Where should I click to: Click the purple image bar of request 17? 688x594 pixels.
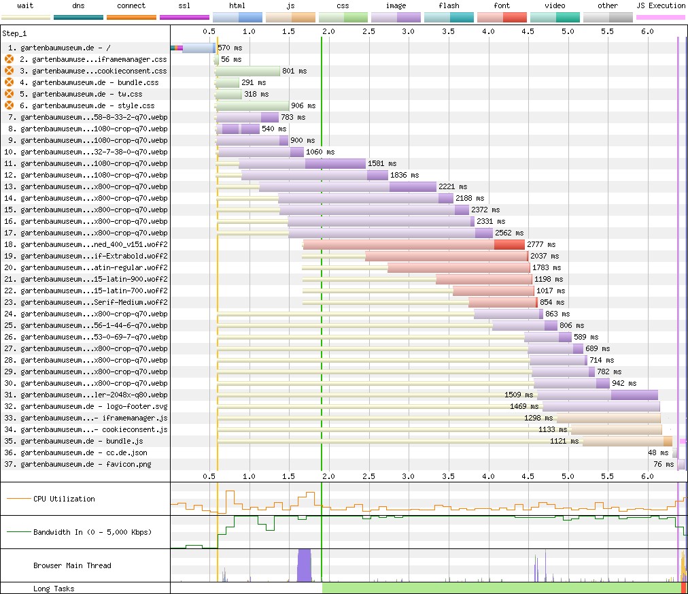pyautogui.click(x=390, y=233)
